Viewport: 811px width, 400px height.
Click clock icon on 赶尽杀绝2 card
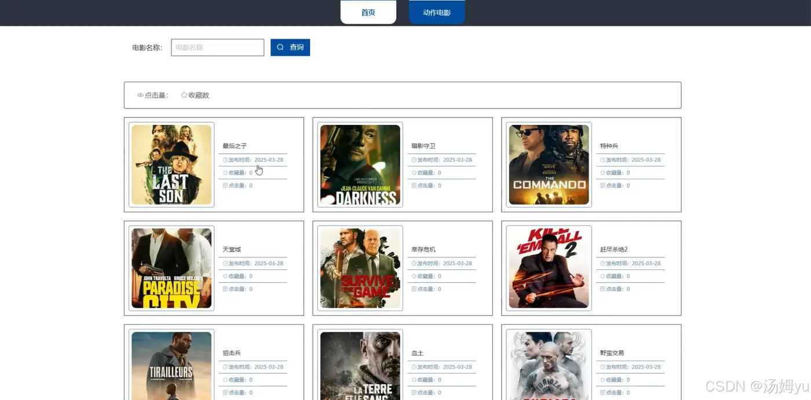(x=603, y=264)
